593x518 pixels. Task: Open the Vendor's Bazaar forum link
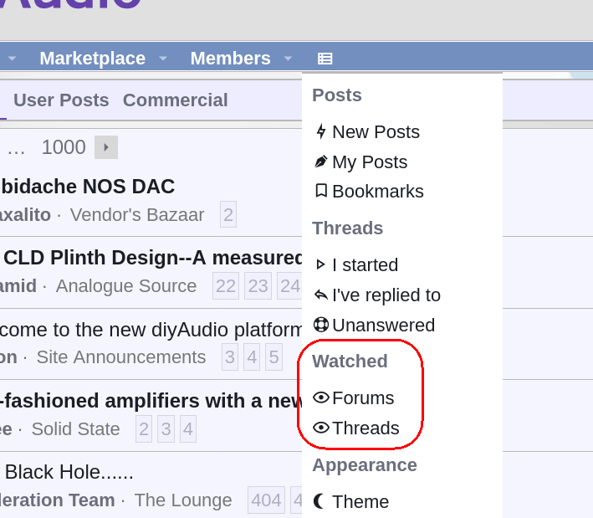pos(137,215)
